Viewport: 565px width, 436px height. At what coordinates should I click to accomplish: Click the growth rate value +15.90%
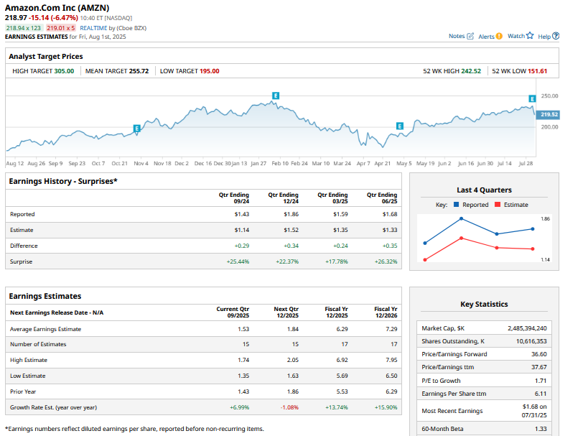point(386,407)
